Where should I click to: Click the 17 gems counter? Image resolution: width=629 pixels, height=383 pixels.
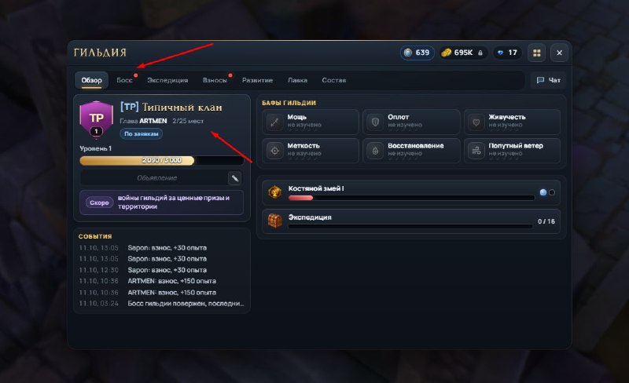[x=508, y=53]
